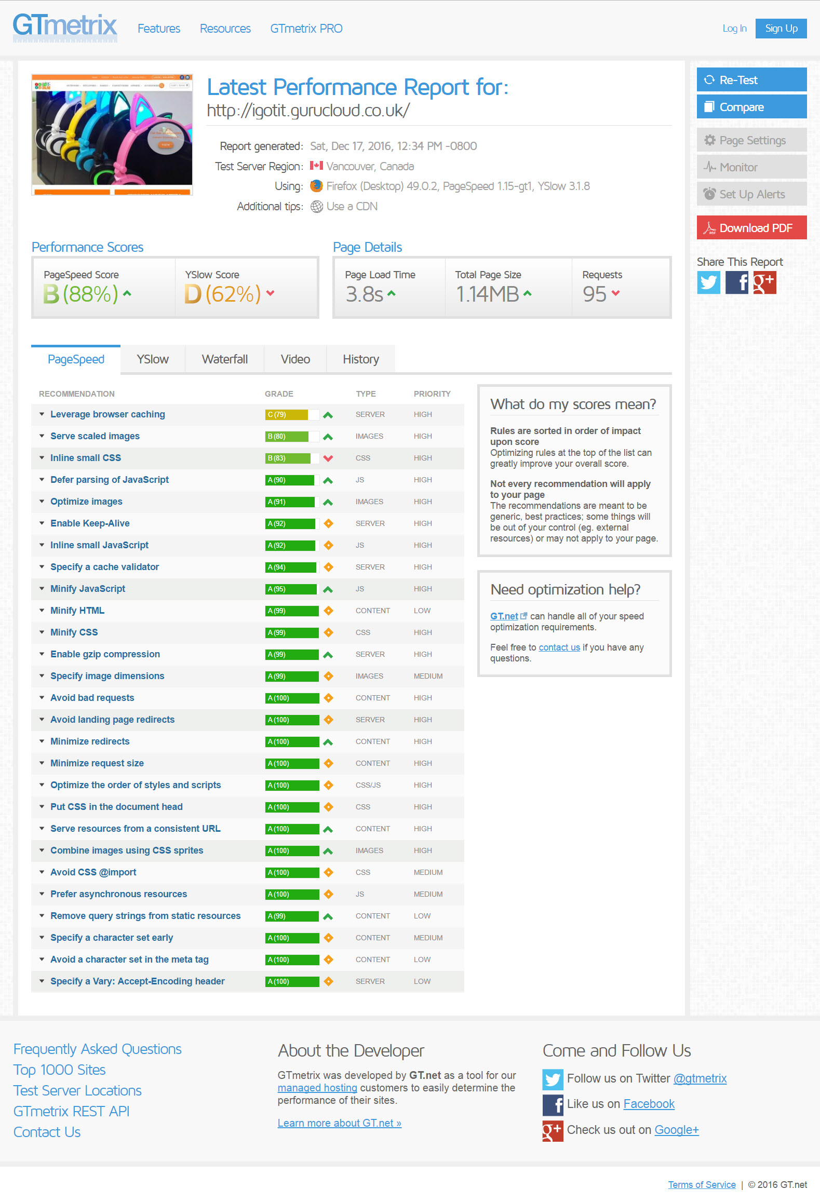Click the footer Twitter bird icon

553,1079
